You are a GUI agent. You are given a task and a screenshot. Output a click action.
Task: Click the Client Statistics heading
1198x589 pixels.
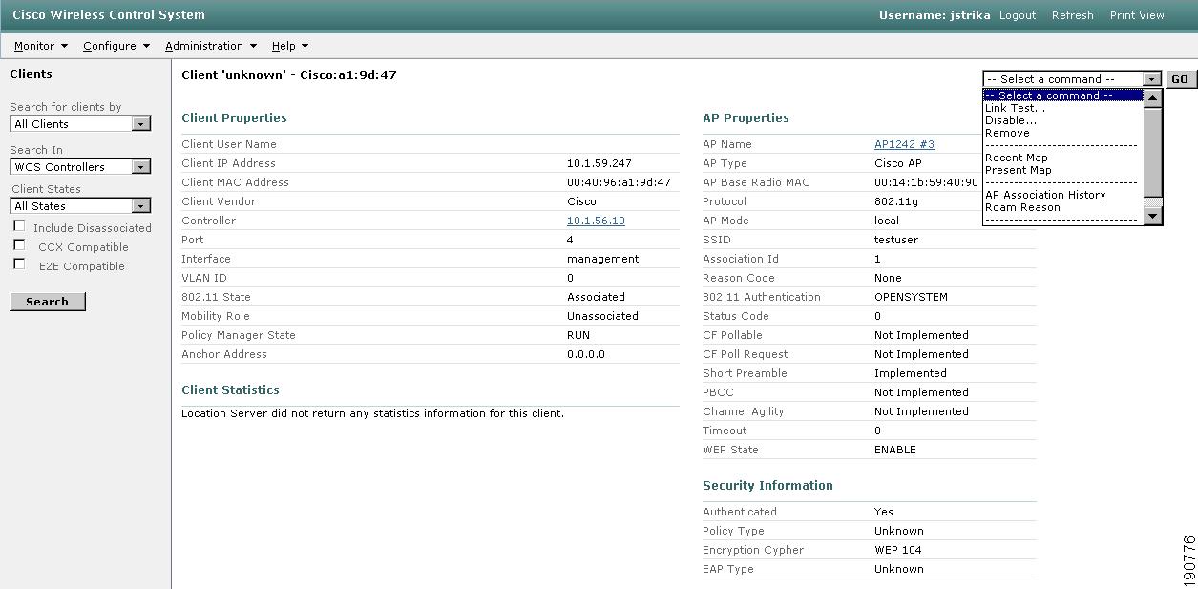point(230,390)
